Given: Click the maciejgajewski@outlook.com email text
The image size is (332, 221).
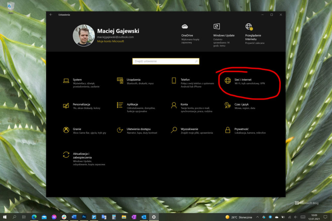Looking at the screenshot, I should 116,37.
